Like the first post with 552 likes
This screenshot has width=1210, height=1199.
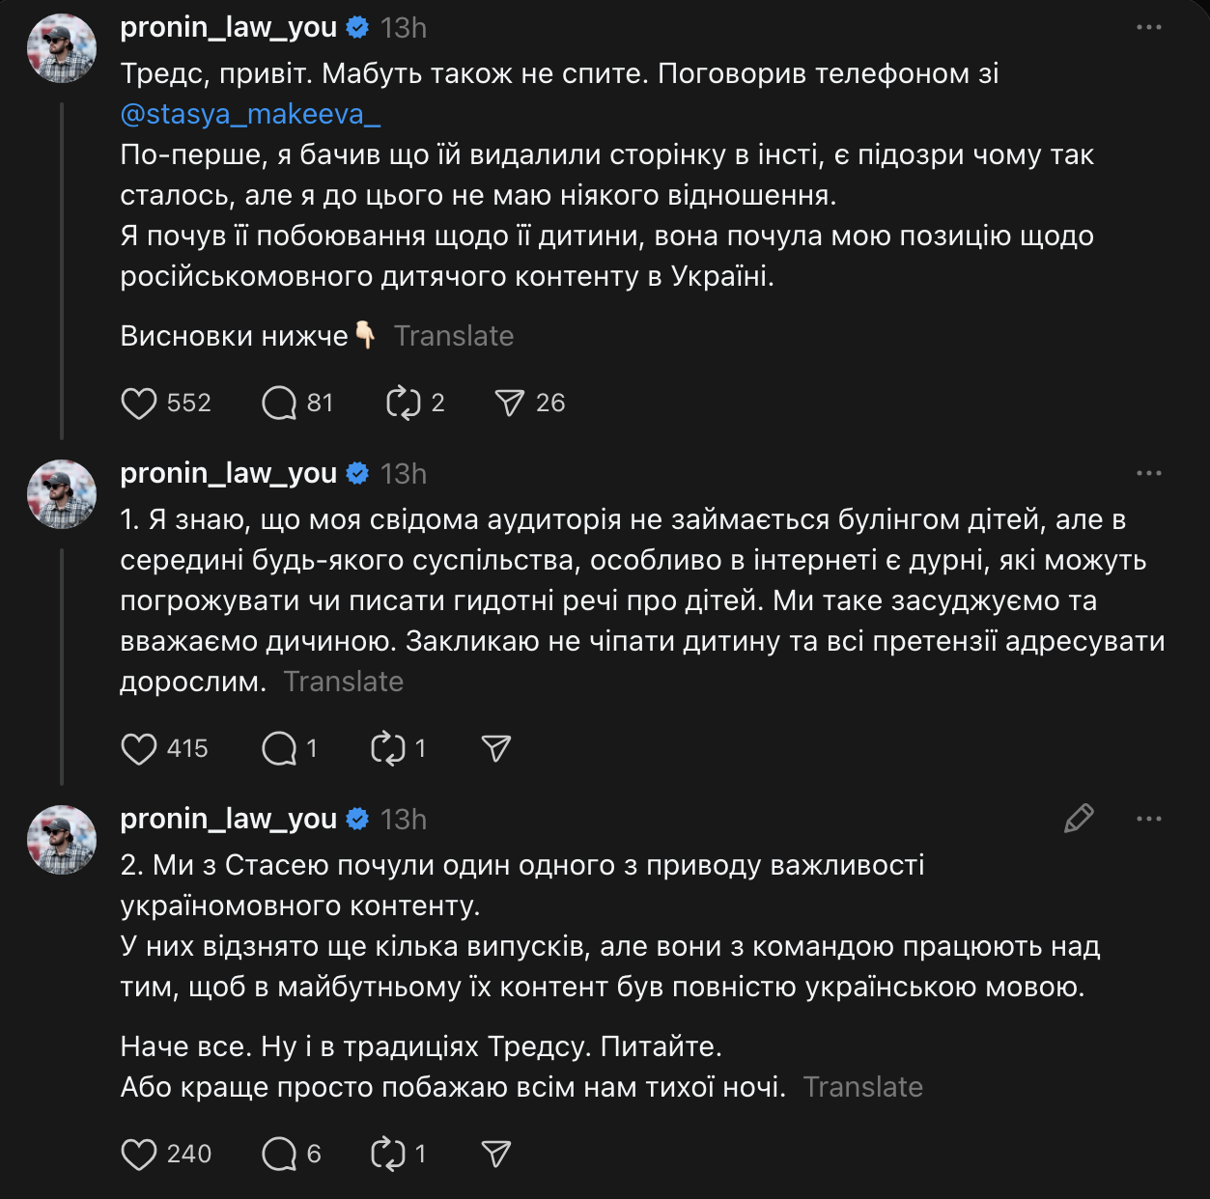[x=139, y=403]
